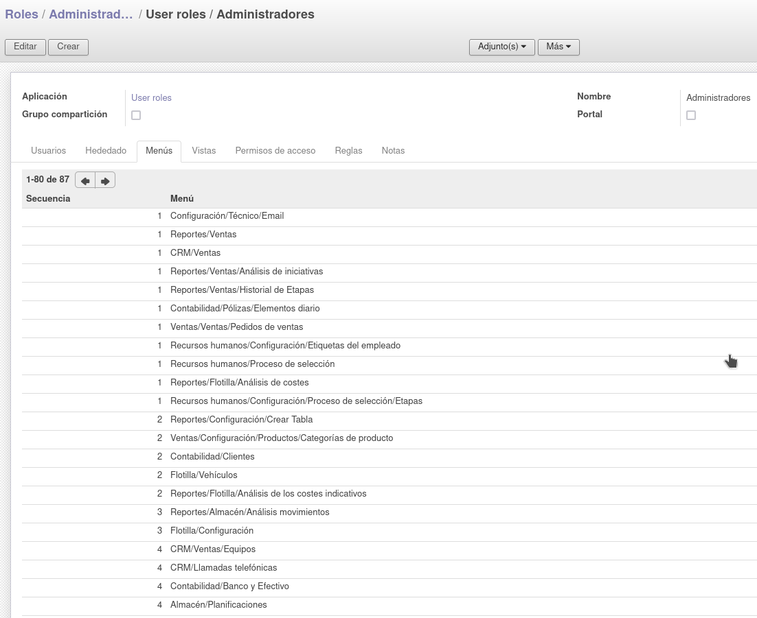Select the Flotilla/Configuración row
Viewport: 757px width, 618px height.
coord(389,531)
